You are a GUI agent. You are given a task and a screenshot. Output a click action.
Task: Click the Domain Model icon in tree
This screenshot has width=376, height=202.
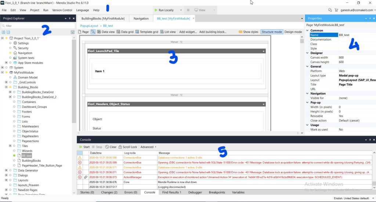(x=15, y=77)
